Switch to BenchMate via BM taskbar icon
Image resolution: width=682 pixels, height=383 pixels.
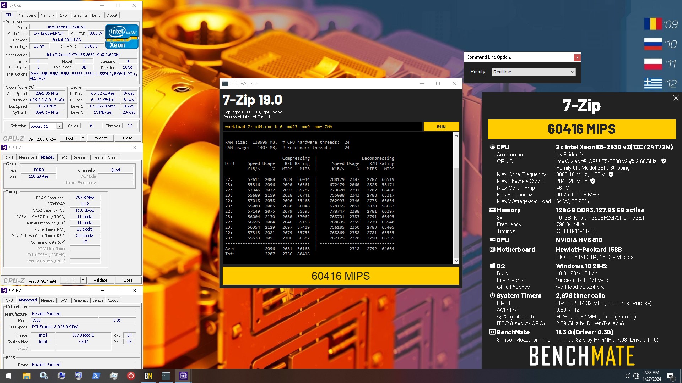(x=148, y=376)
